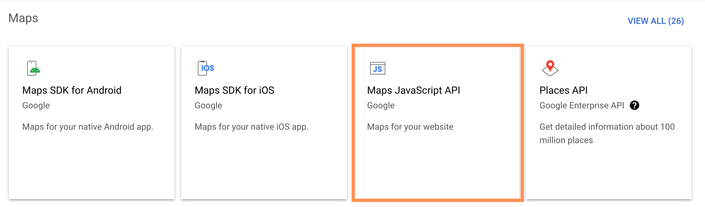Click the Google Enterprise API label
Viewport: 705px width, 207px height.
point(582,105)
